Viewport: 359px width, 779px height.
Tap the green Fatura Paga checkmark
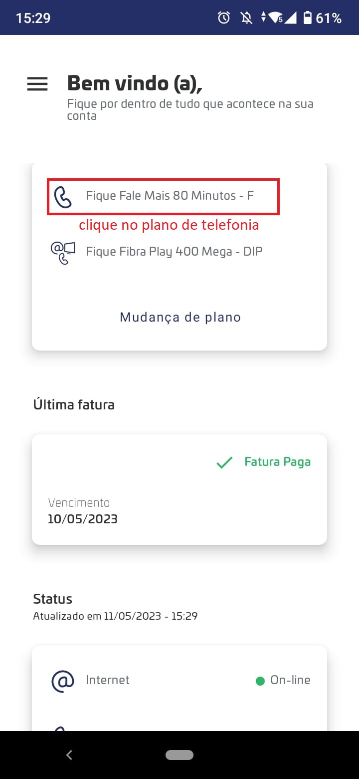(224, 463)
